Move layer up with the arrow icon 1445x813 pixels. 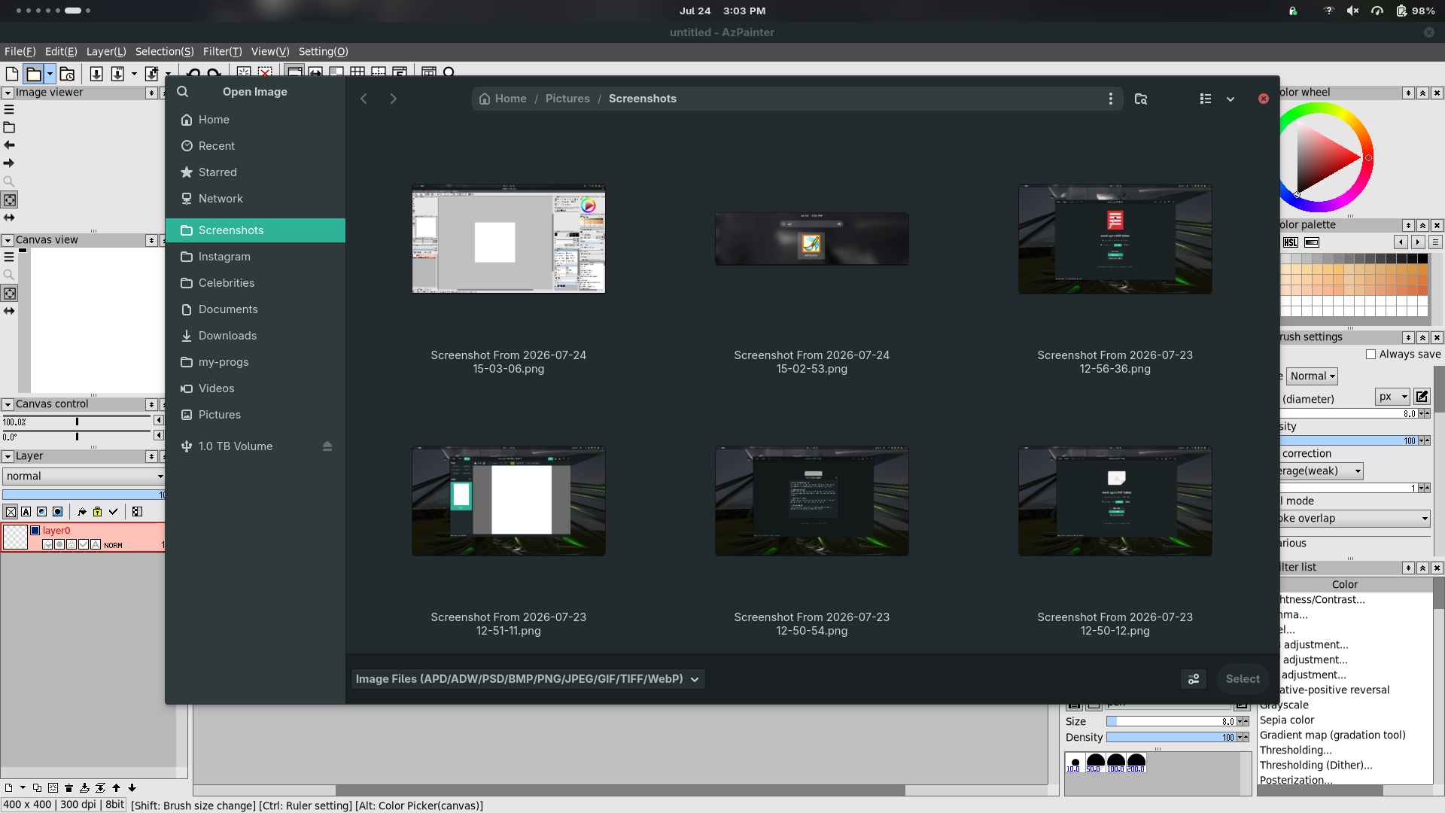coord(116,788)
